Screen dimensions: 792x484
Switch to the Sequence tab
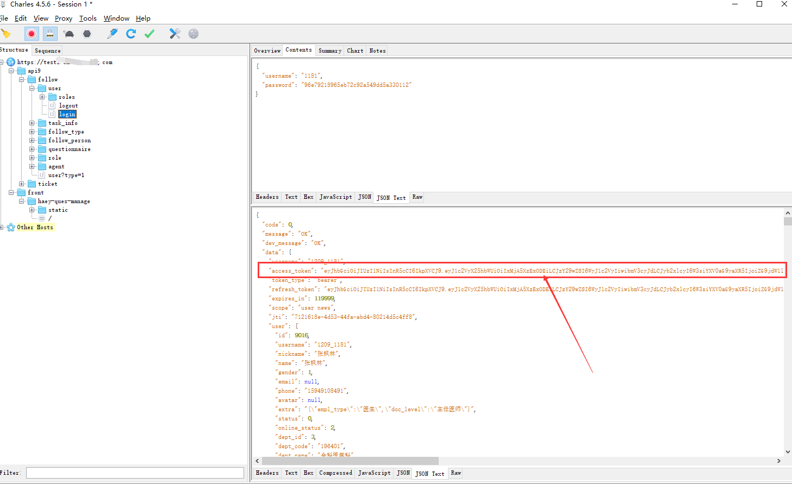click(x=48, y=51)
